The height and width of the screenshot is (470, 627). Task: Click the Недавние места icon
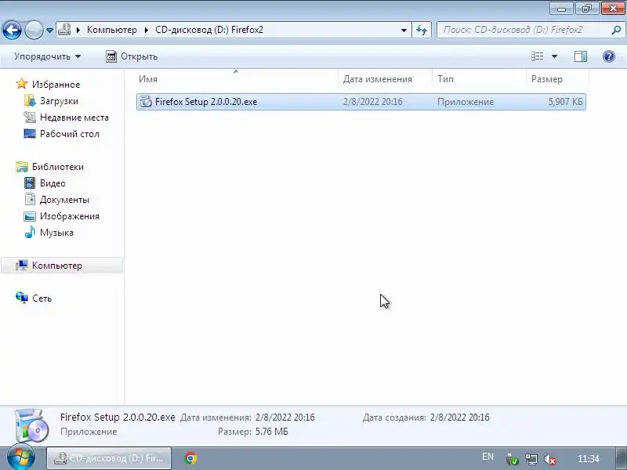[x=30, y=117]
